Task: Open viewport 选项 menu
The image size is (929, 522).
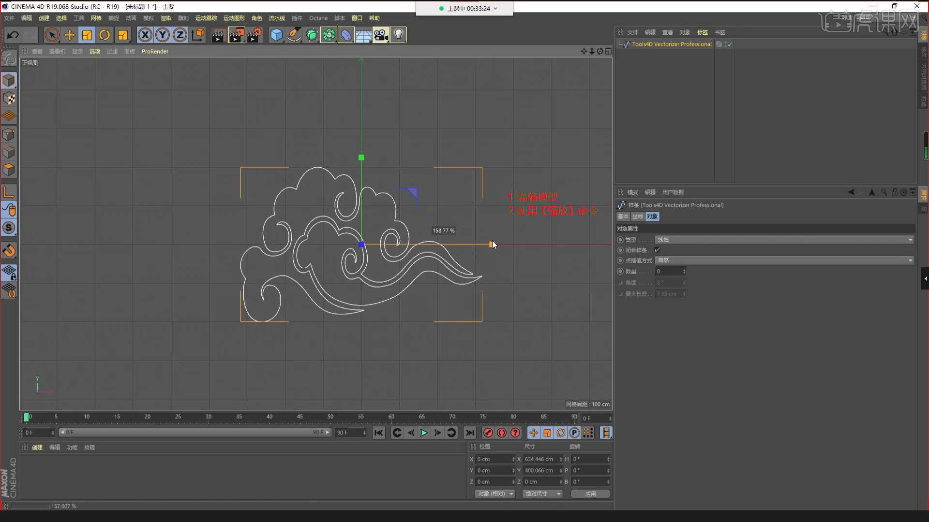Action: pyautogui.click(x=95, y=51)
